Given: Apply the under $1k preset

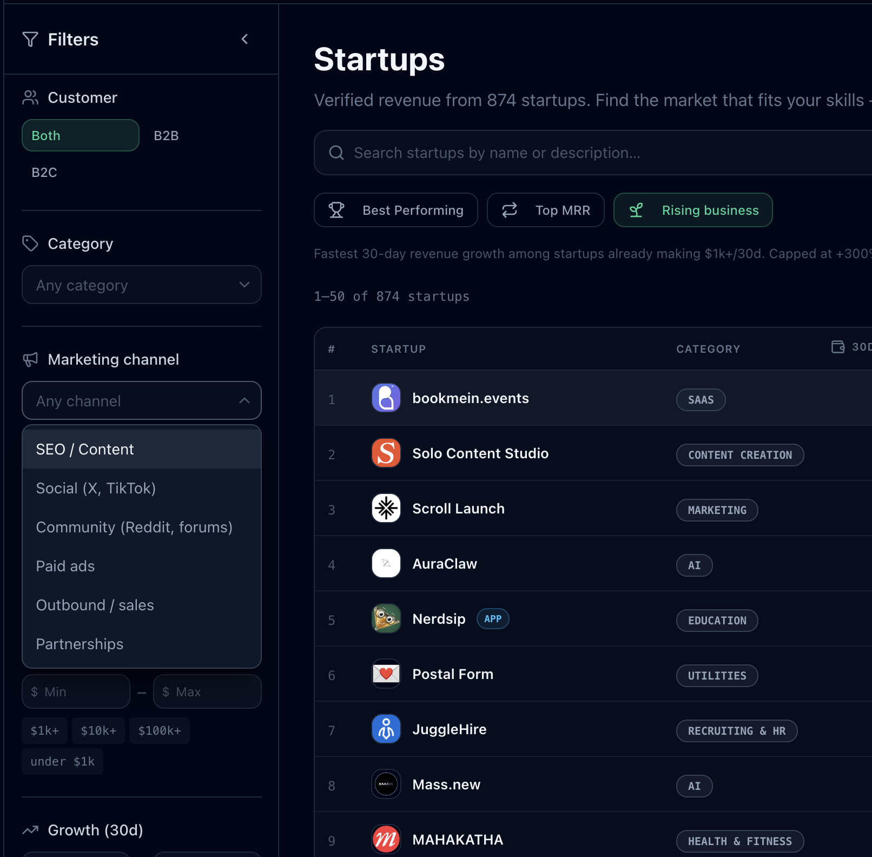Looking at the screenshot, I should tap(63, 761).
